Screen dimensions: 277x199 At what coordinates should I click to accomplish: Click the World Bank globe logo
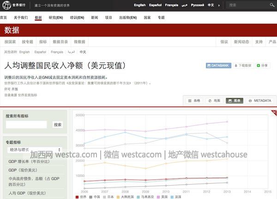click(x=6, y=5)
